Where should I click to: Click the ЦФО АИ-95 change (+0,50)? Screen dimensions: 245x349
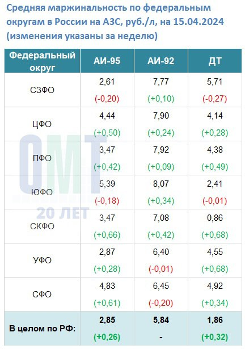(107, 133)
